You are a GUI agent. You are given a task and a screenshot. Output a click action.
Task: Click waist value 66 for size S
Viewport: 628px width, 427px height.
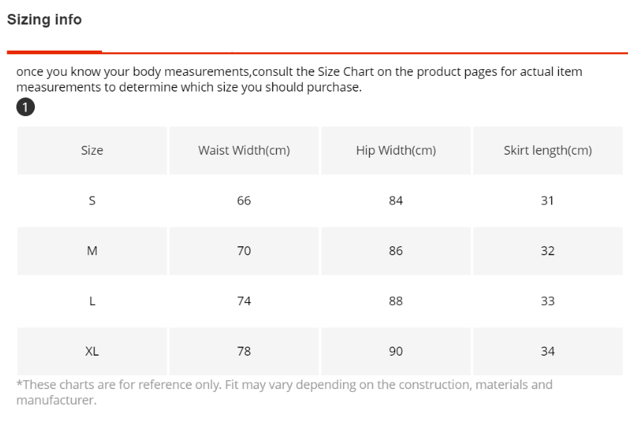[x=244, y=200]
